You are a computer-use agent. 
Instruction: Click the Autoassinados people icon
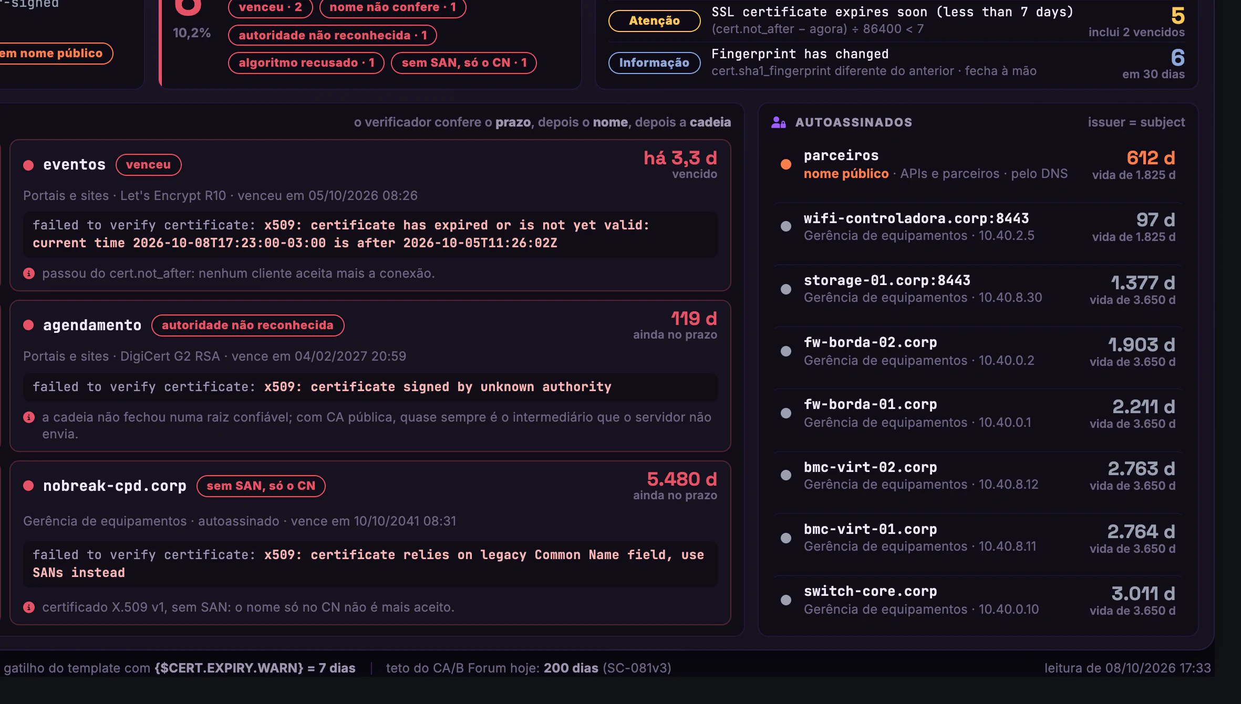tap(778, 122)
